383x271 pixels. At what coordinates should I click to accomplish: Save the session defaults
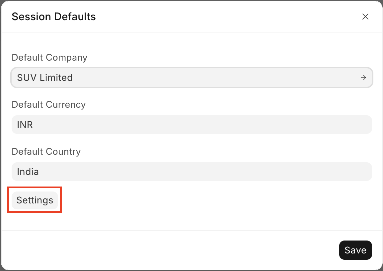[x=355, y=250]
